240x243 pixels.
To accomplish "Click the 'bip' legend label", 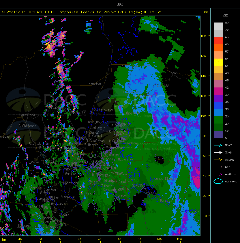I will (x=228, y=167).
